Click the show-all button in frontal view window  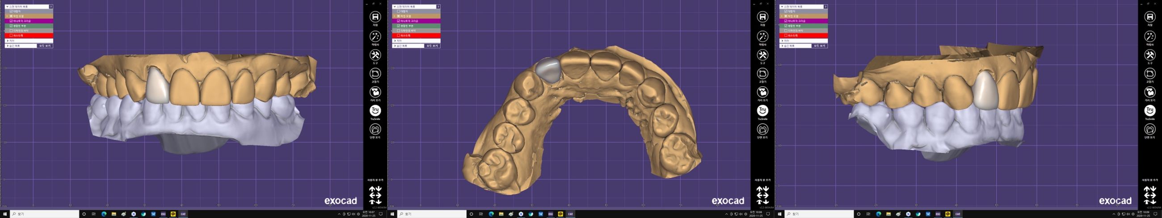click(45, 46)
